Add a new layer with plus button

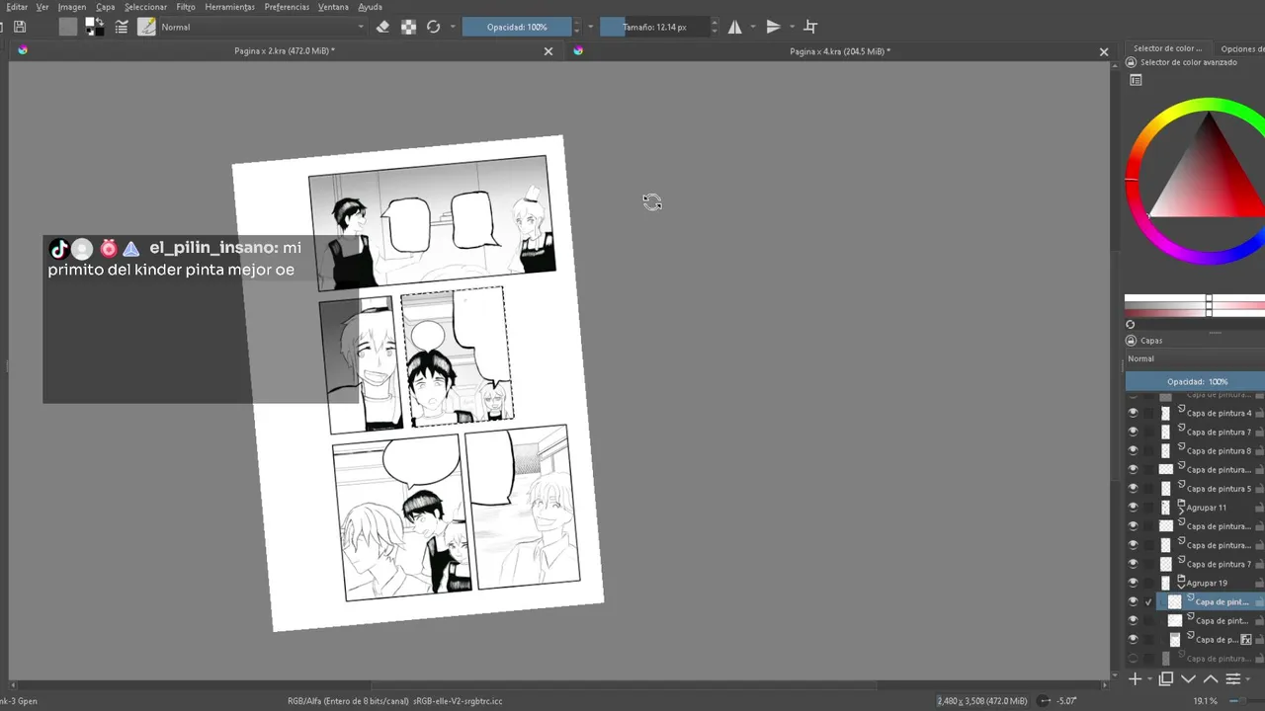pyautogui.click(x=1136, y=678)
